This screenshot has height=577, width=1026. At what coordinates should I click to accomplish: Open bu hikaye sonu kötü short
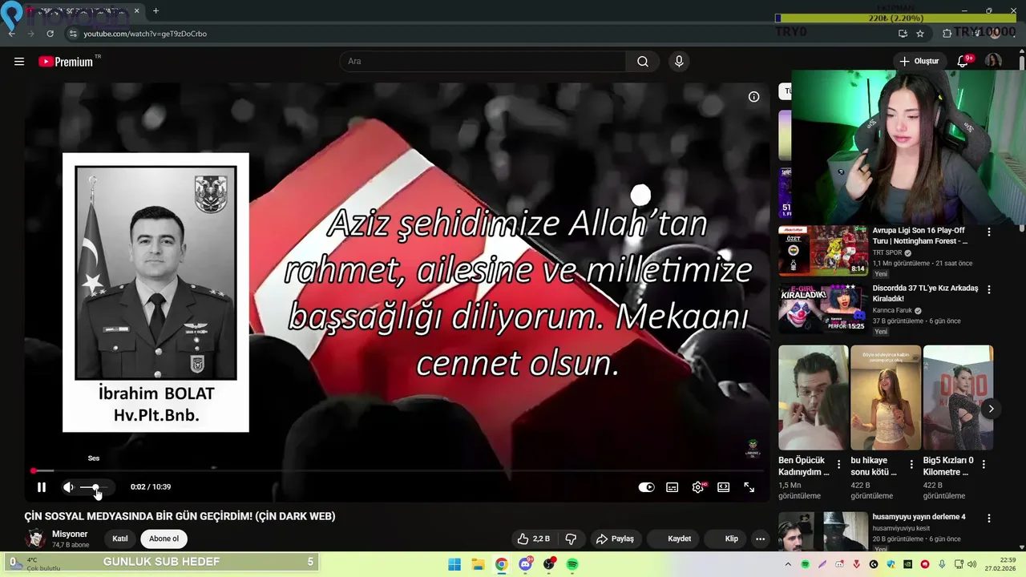886,397
